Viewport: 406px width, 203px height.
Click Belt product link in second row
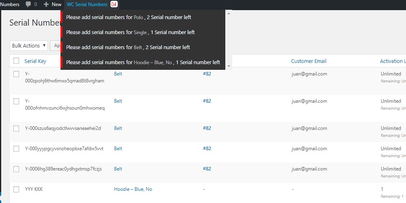click(x=118, y=101)
